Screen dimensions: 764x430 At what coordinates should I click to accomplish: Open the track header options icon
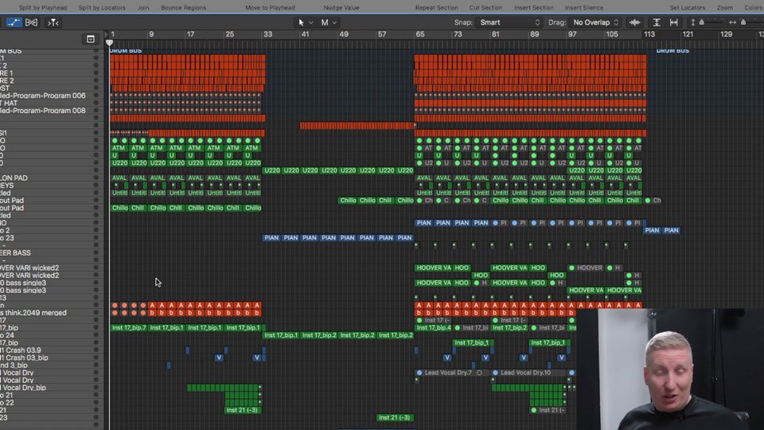pos(91,39)
